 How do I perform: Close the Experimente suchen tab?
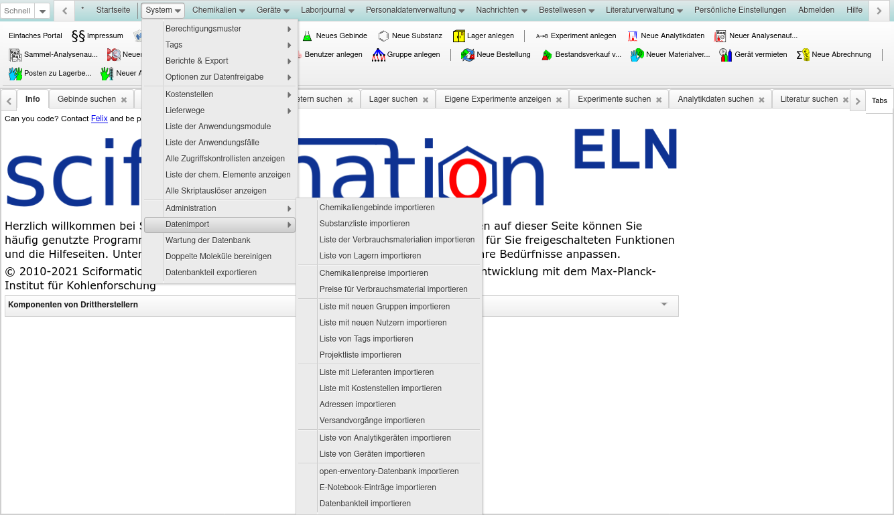(x=659, y=99)
